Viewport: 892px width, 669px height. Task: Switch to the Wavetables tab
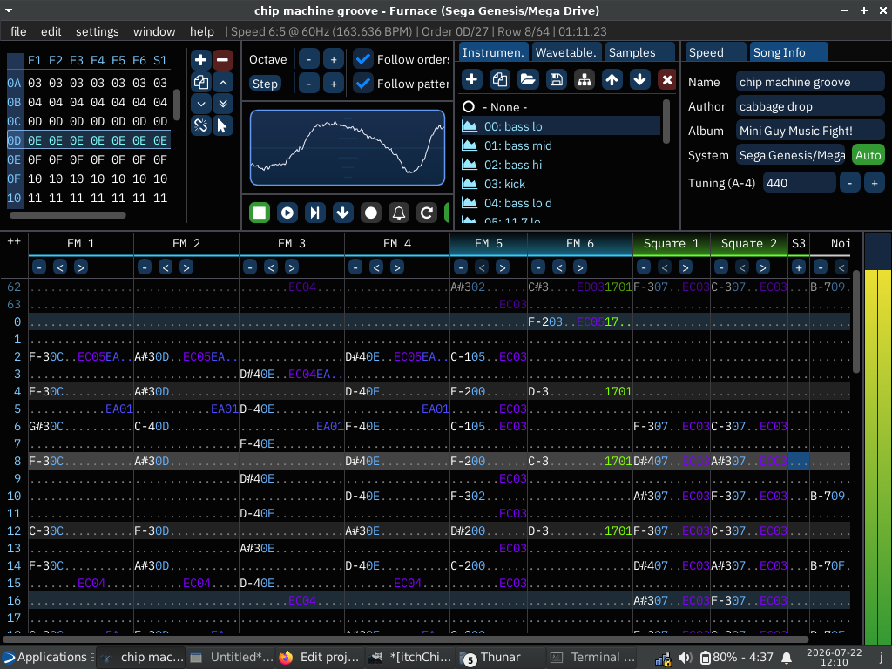tap(566, 52)
